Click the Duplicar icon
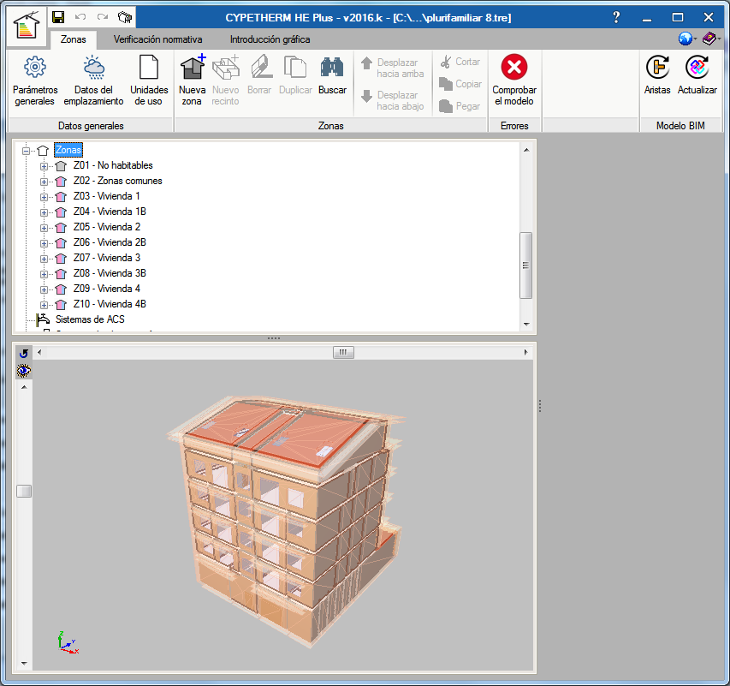 click(295, 68)
